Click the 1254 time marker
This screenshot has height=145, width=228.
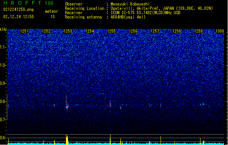[x=90, y=31]
